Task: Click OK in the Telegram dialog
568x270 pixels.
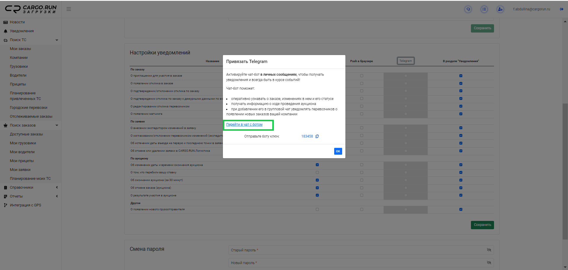Action: 338,151
